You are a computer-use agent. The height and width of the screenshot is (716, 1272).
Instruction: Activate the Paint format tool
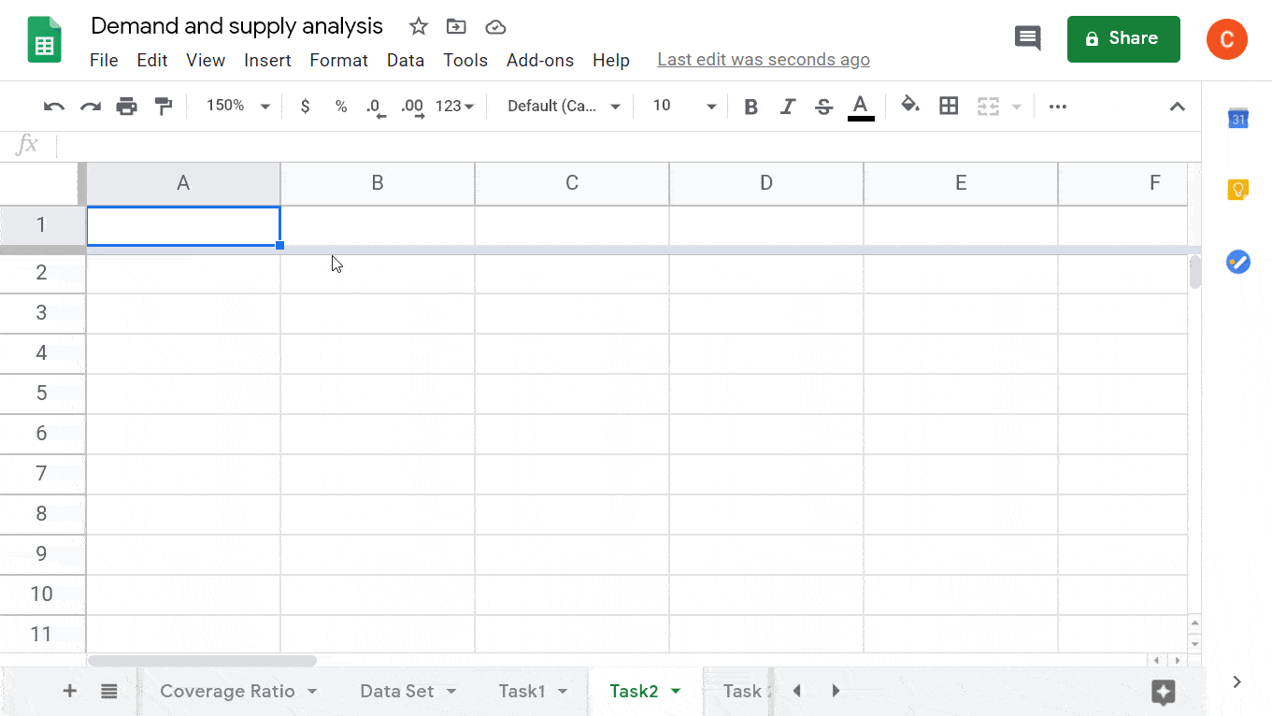click(164, 107)
